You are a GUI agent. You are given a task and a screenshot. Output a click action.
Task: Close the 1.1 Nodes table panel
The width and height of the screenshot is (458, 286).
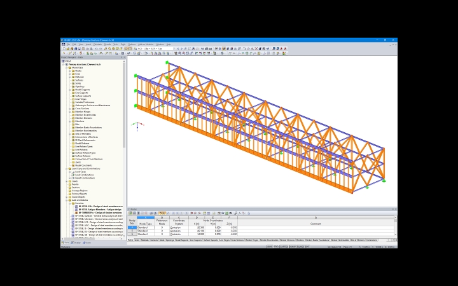click(x=396, y=209)
